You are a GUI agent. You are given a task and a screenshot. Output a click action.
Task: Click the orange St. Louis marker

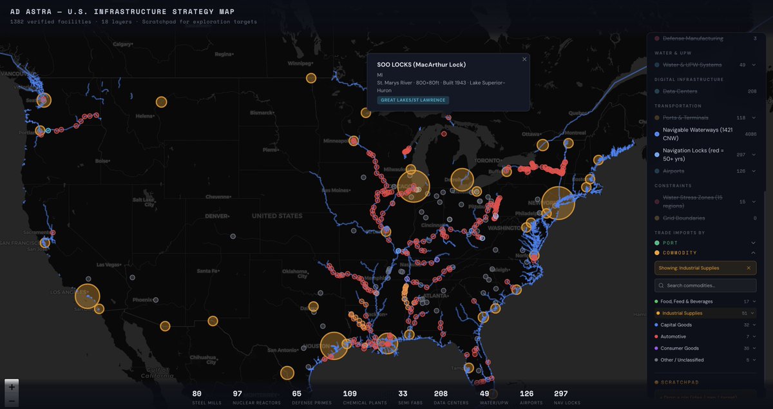click(386, 232)
